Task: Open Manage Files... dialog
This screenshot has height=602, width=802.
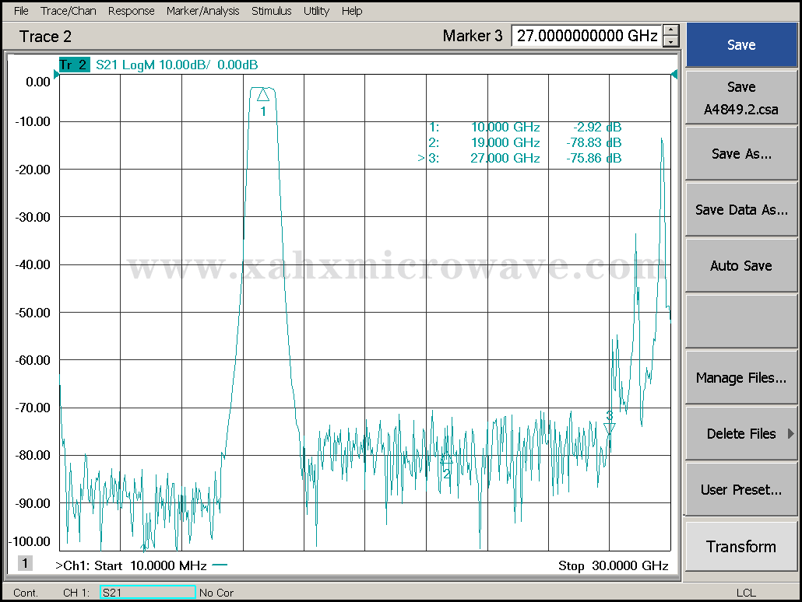Action: point(741,378)
